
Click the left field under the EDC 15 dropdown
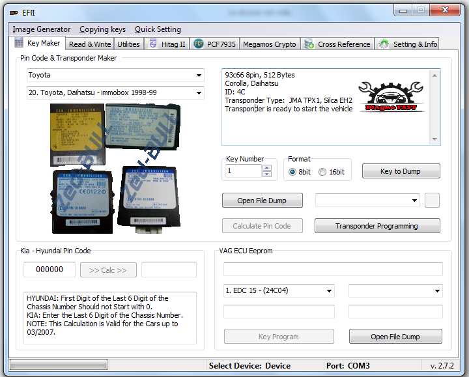(x=279, y=312)
